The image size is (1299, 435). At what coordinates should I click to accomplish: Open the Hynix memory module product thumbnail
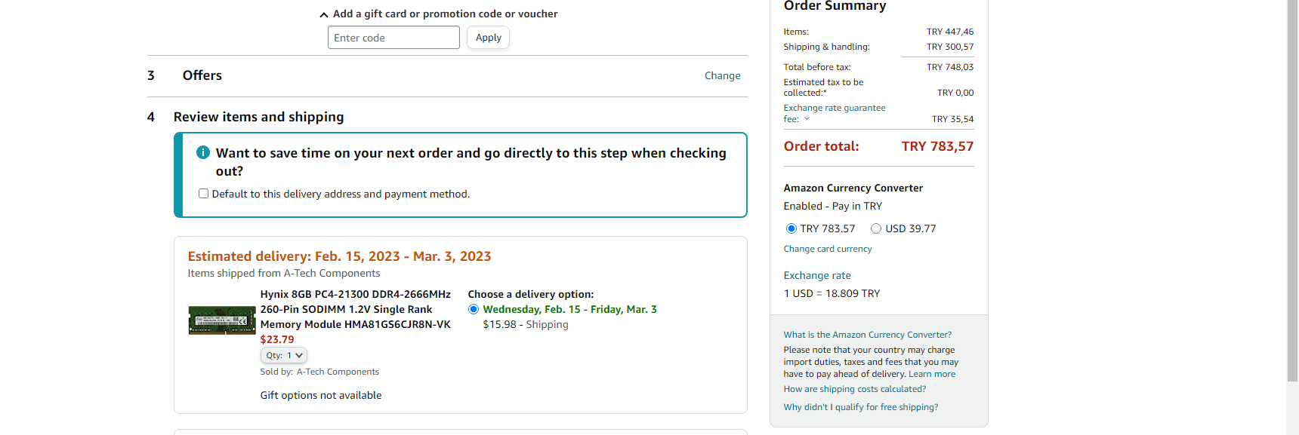(222, 320)
